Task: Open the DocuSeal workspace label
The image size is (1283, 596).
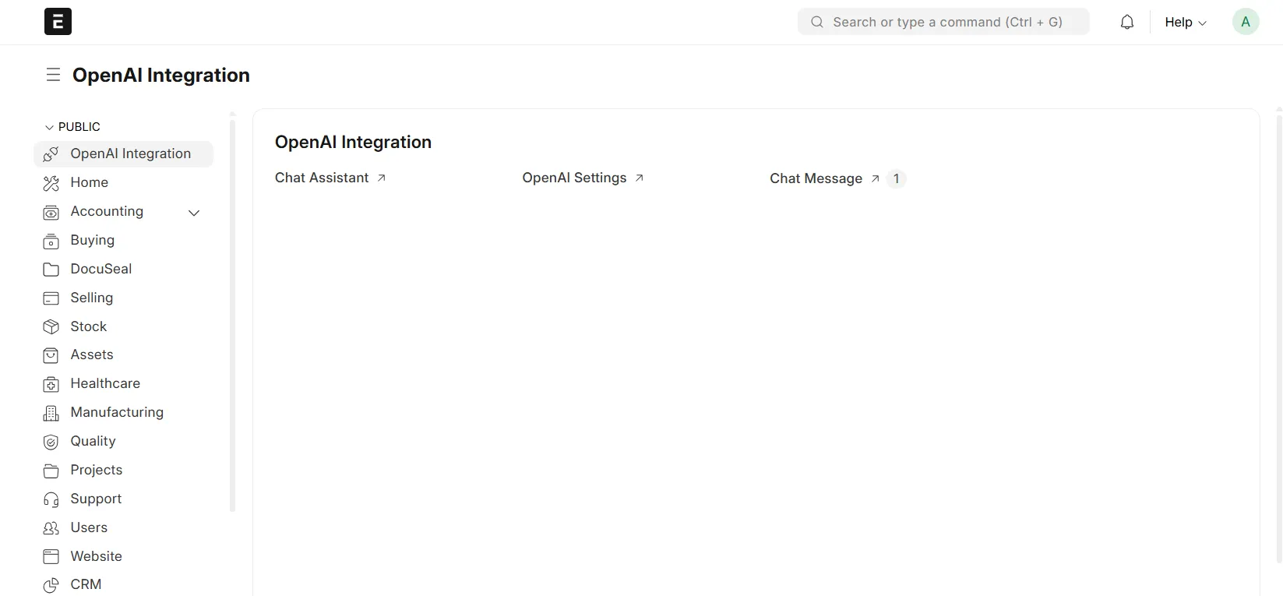Action: [101, 269]
